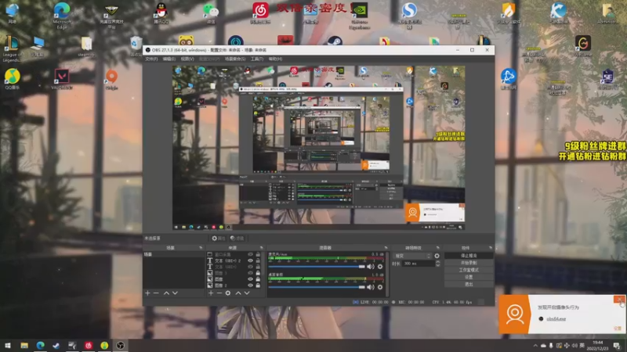Mute the 麦克风/Aux speaker icon
The width and height of the screenshot is (627, 352).
pyautogui.click(x=371, y=267)
